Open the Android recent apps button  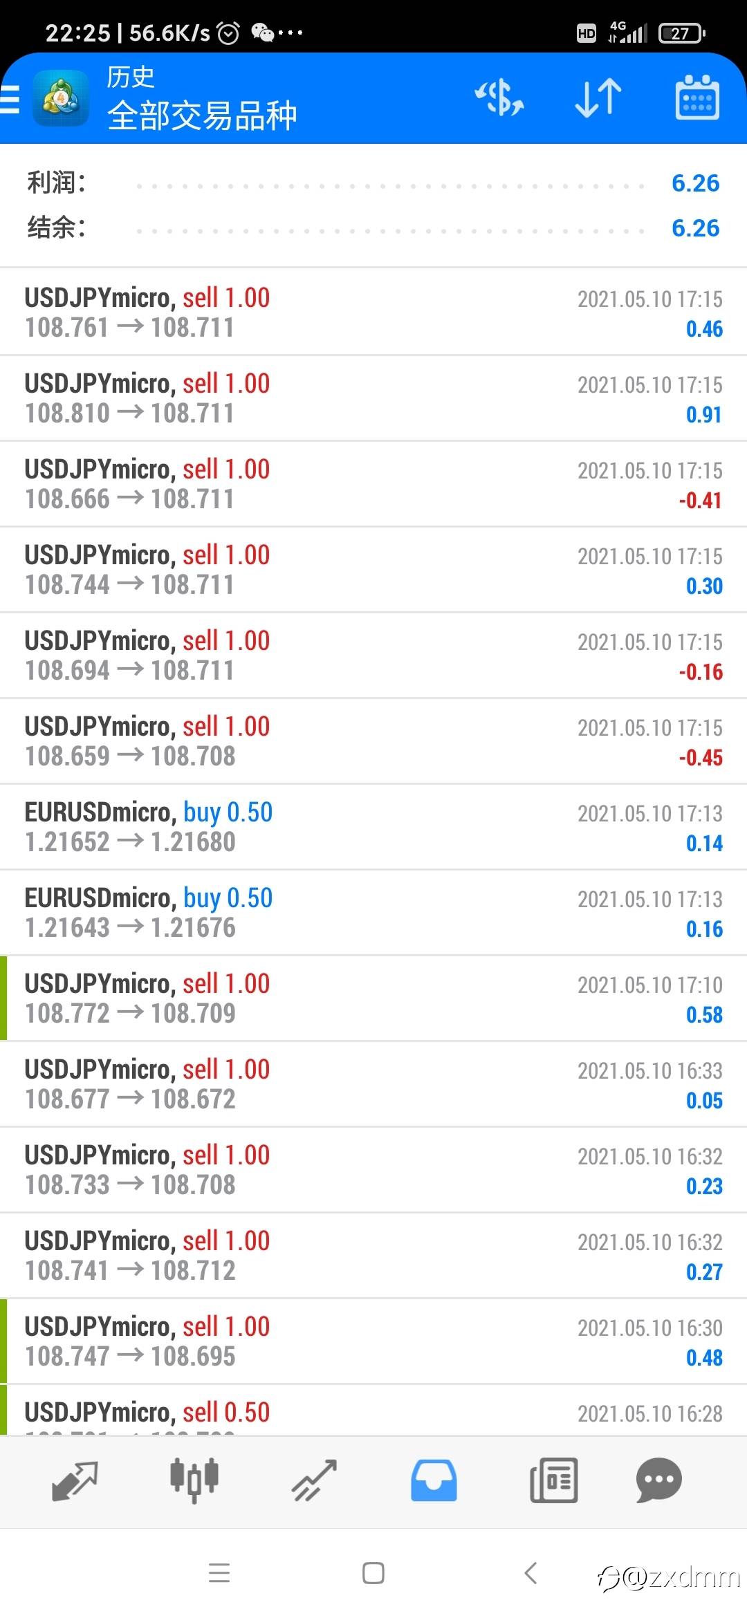click(219, 1573)
